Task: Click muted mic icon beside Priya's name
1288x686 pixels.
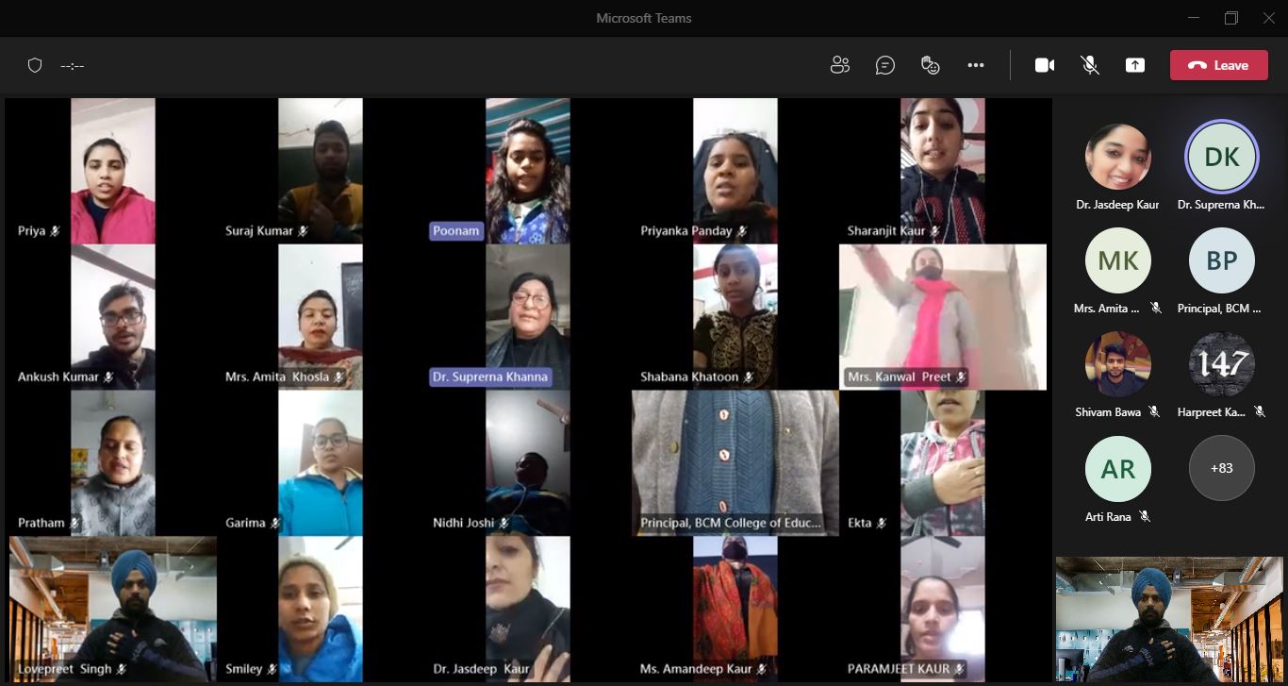Action: coord(55,231)
